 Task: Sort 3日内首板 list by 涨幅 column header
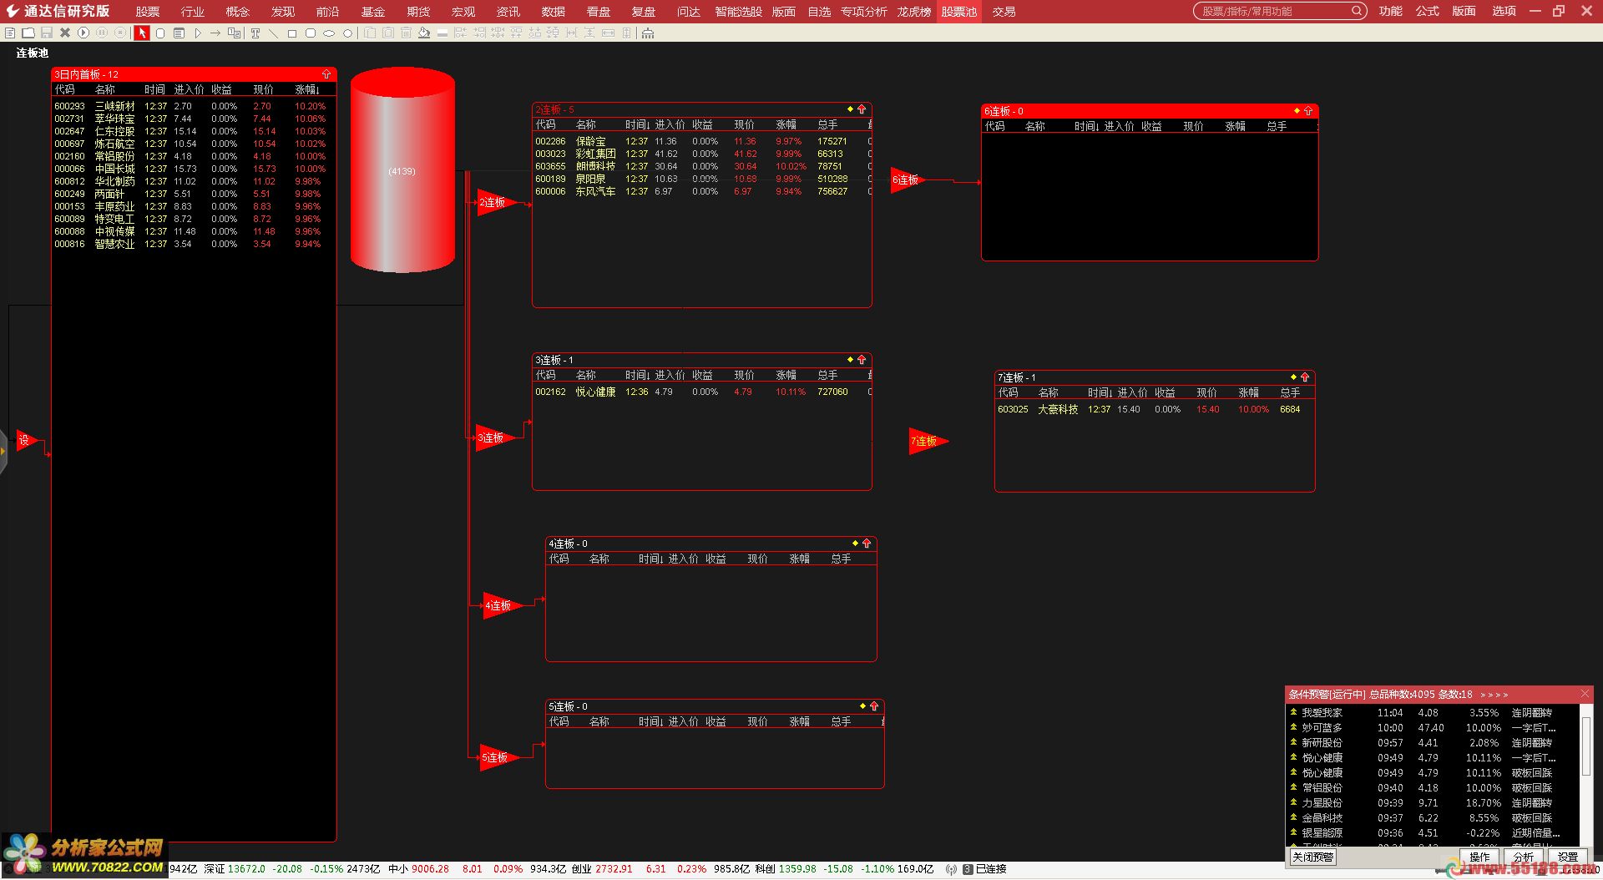[x=306, y=89]
